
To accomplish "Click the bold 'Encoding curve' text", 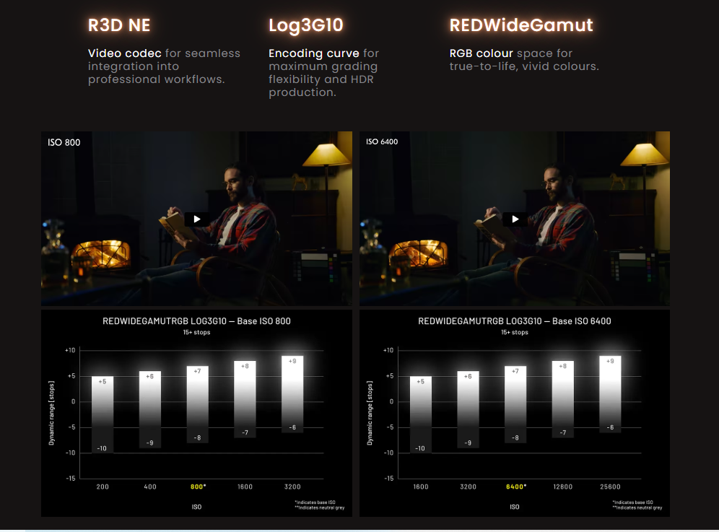I will (x=314, y=53).
